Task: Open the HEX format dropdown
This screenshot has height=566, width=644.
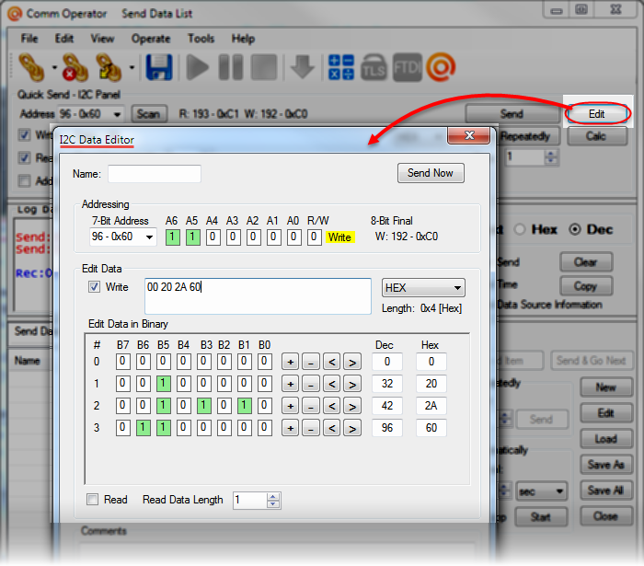Action: click(x=423, y=287)
